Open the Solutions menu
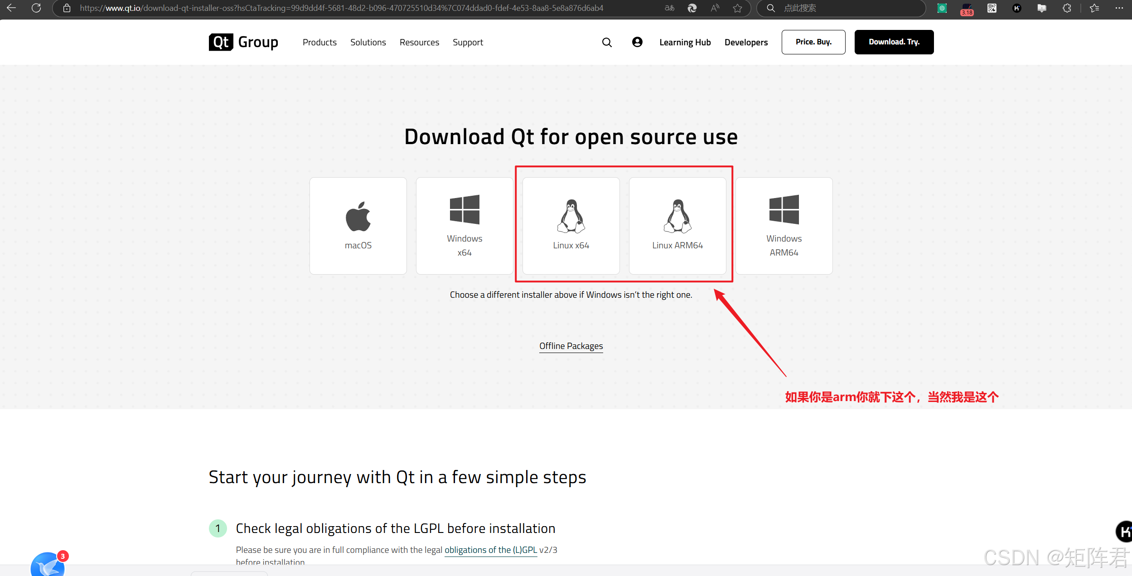This screenshot has width=1132, height=576. click(x=368, y=42)
